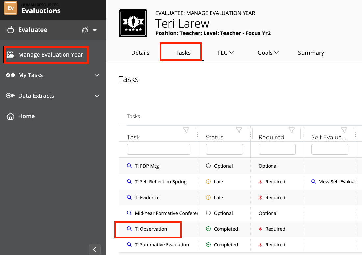This screenshot has width=362, height=255.
Task: Open the PLC dropdown
Action: (x=226, y=53)
